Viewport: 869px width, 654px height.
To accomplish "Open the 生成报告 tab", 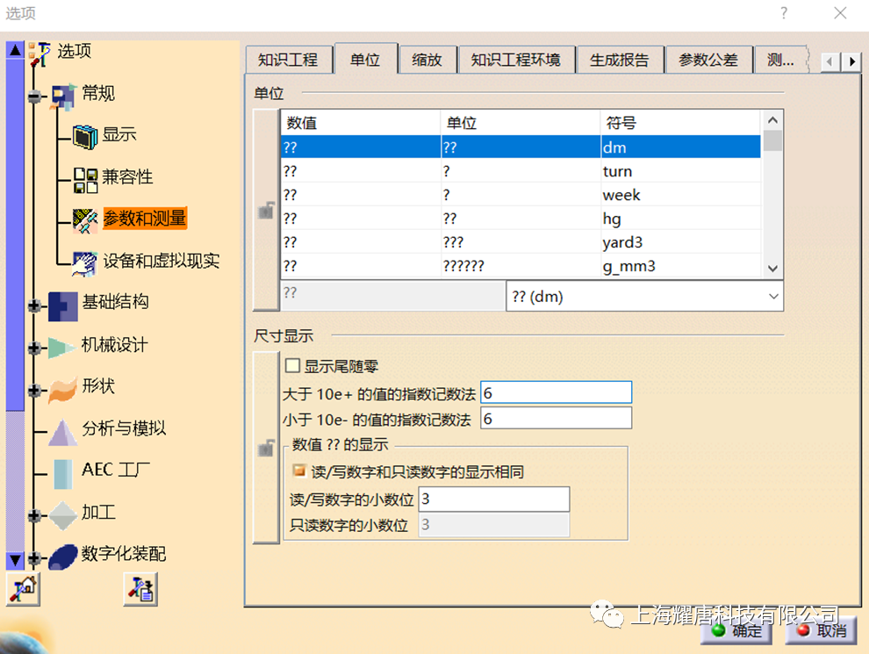I will (620, 60).
